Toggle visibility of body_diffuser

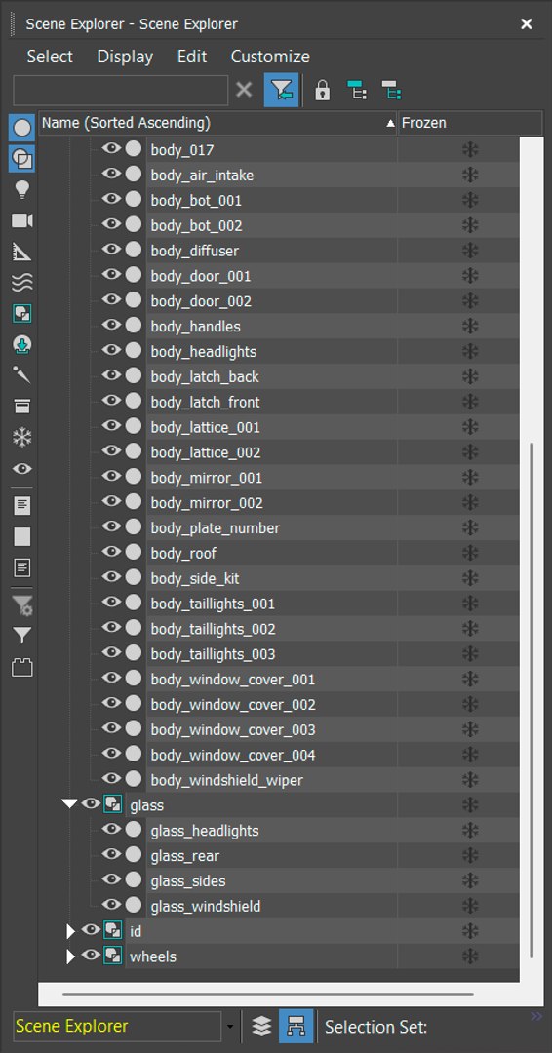point(111,250)
